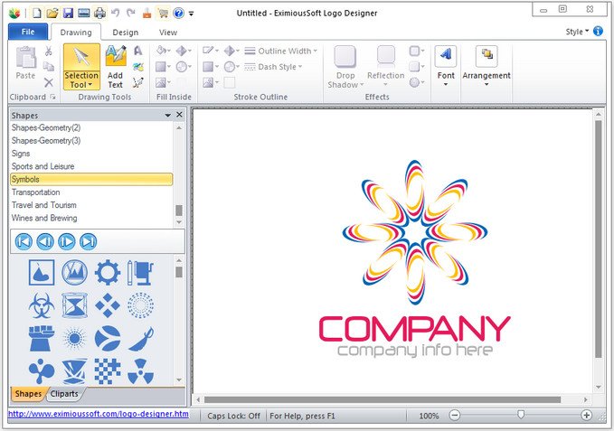Pick the four diamonds symbol shape

[108, 305]
